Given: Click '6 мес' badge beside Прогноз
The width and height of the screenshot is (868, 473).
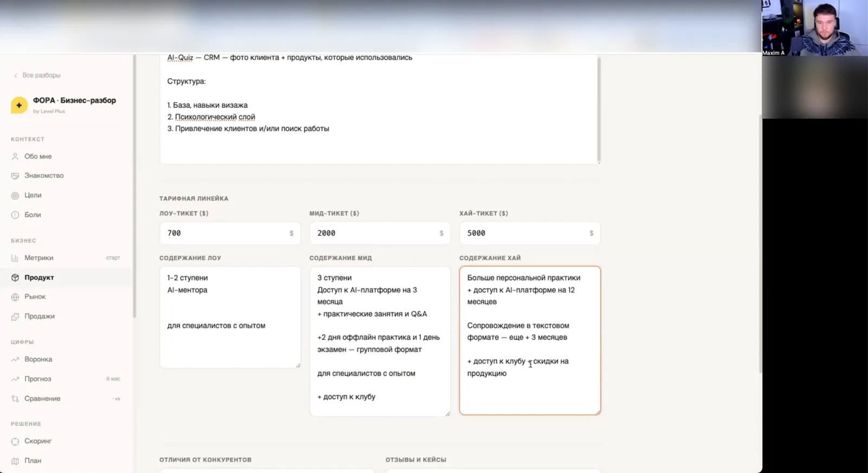Looking at the screenshot, I should [x=113, y=379].
